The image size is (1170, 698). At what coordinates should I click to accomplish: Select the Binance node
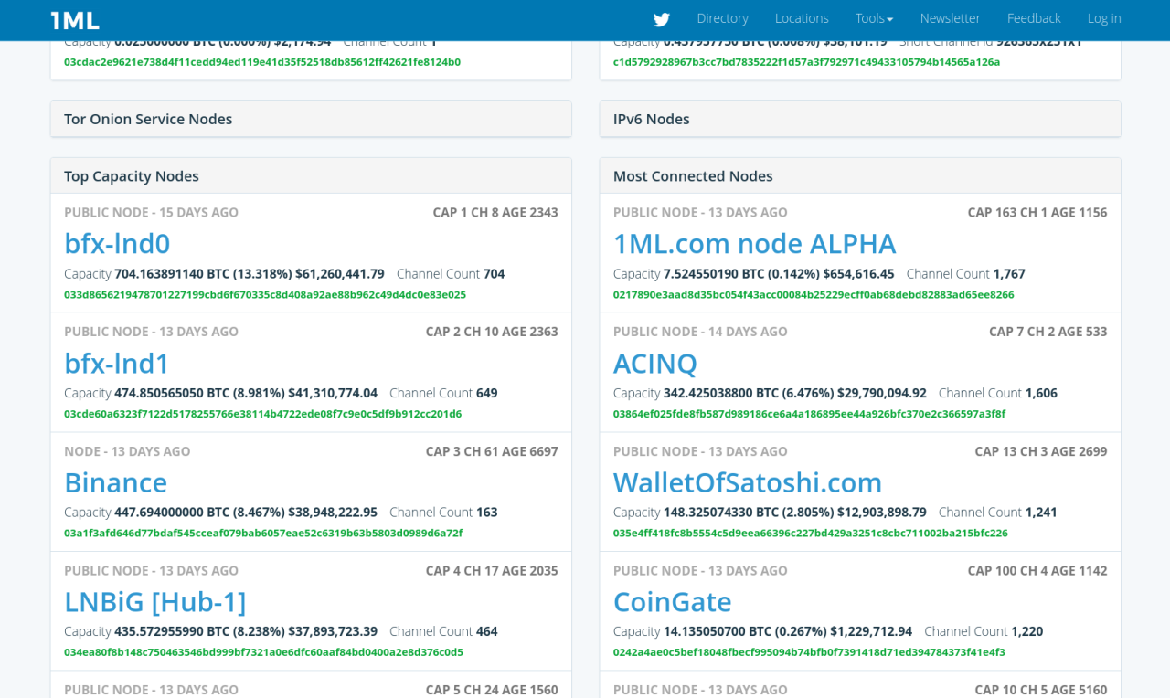pos(116,482)
